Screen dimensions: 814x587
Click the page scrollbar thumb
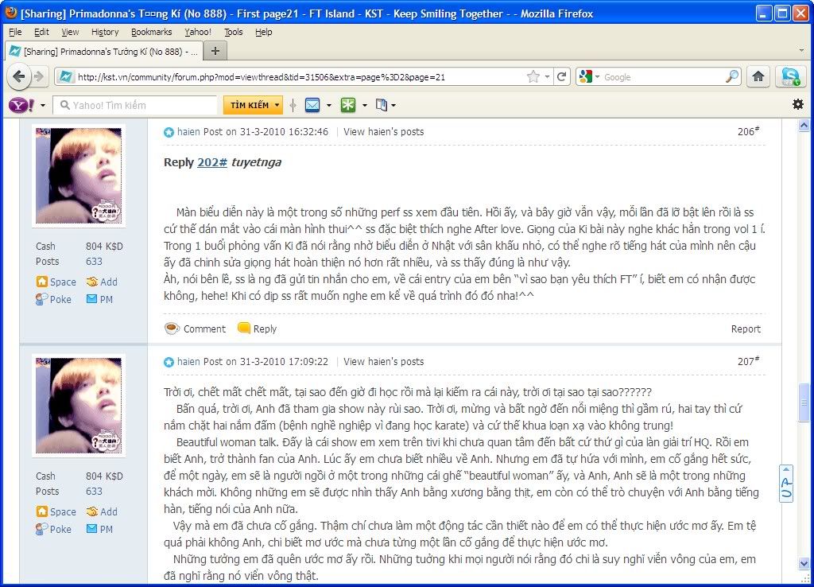click(x=804, y=402)
